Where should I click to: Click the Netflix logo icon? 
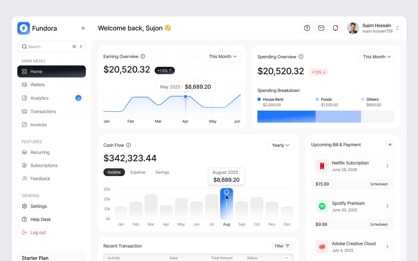click(x=322, y=166)
